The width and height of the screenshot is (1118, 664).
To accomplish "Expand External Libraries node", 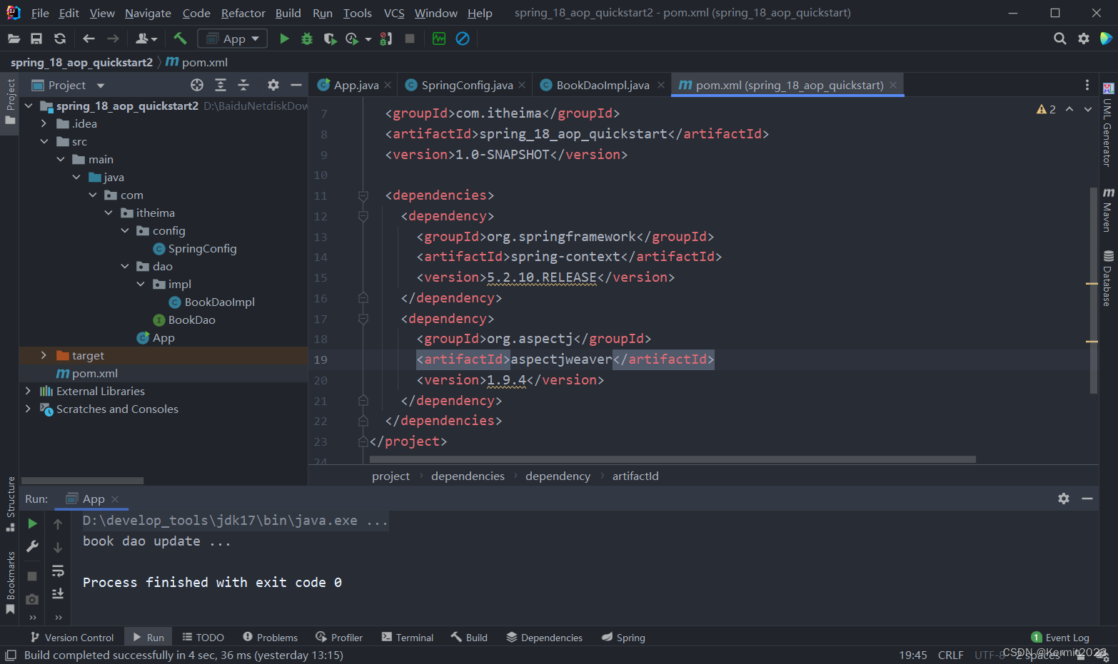I will coord(29,391).
